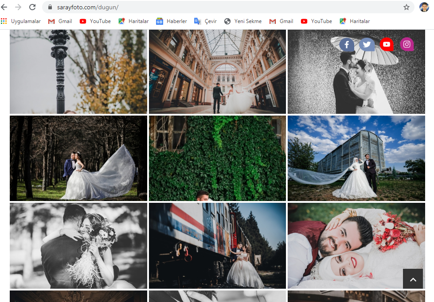This screenshot has height=302, width=434.
Task: Open the second YouTube bookmark
Action: tap(317, 21)
